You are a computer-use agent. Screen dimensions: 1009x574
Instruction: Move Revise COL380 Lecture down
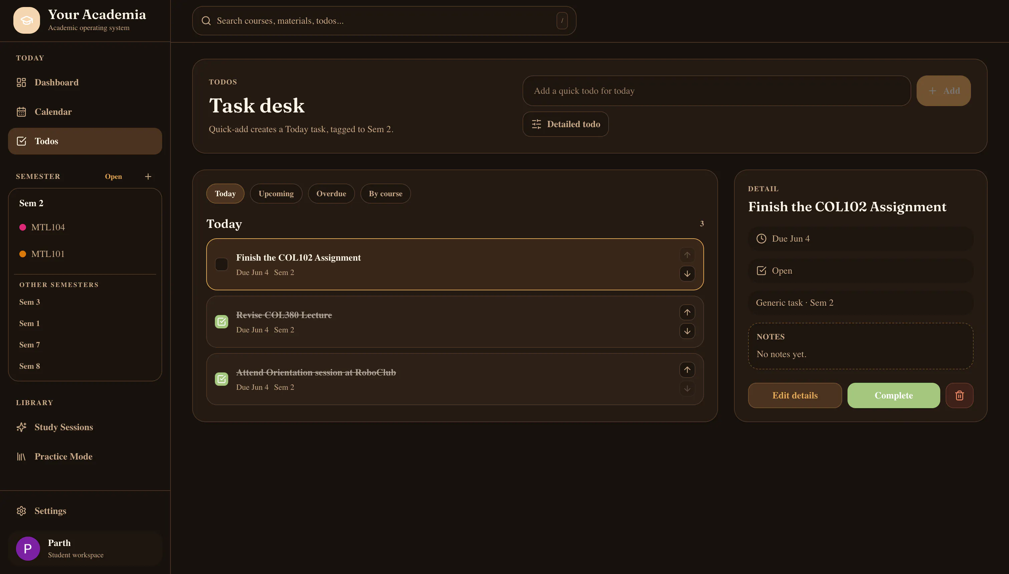687,331
